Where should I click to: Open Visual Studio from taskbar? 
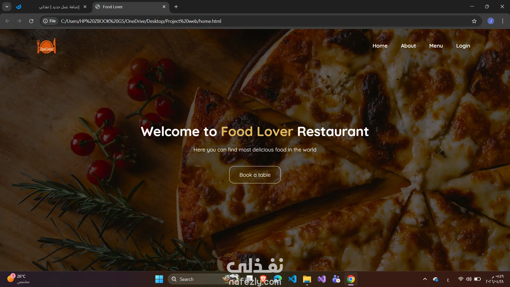click(322, 279)
